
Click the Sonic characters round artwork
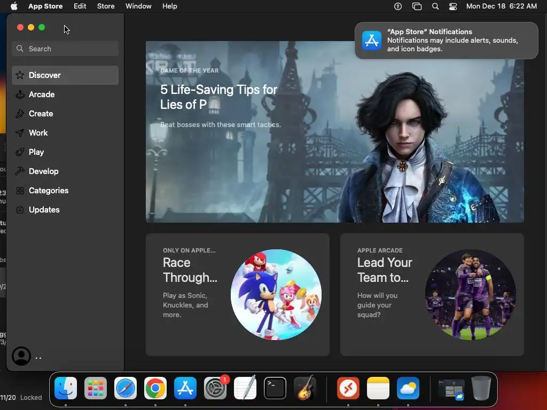tap(276, 295)
